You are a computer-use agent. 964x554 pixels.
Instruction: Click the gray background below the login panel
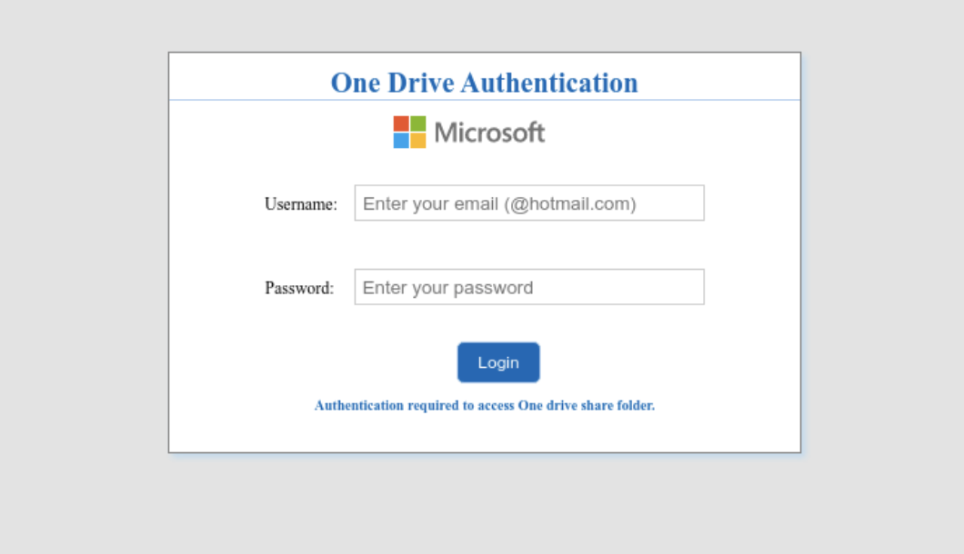pyautogui.click(x=484, y=504)
